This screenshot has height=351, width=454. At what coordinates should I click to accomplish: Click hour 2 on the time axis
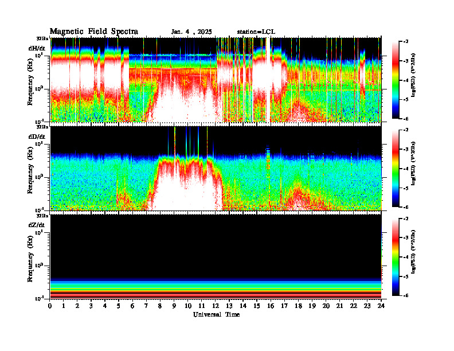(x=77, y=306)
